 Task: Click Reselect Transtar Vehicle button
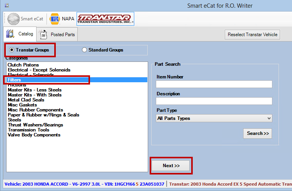click(x=252, y=34)
